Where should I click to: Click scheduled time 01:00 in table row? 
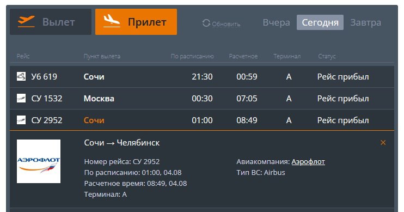(x=202, y=120)
